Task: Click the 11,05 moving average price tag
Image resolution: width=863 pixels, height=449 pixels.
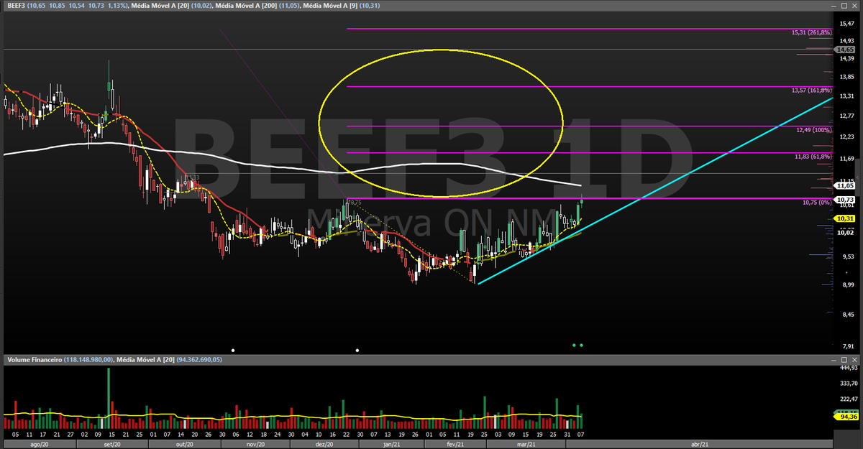Action: click(844, 185)
